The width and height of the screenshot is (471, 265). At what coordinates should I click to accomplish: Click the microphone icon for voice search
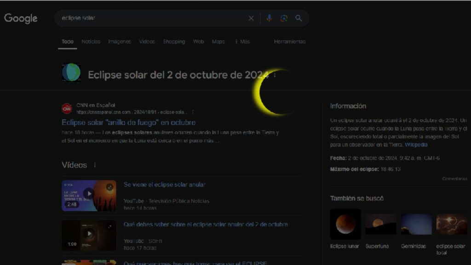269,18
